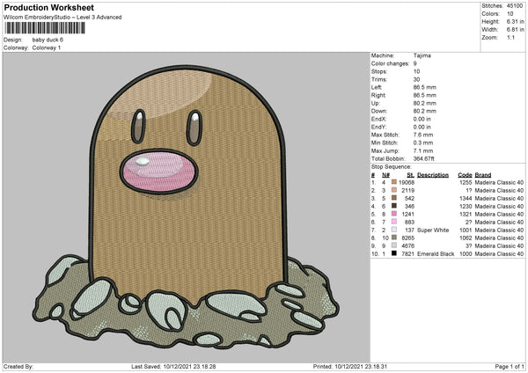
Task: Click the embroidery design preview image
Action: [x=187, y=208]
